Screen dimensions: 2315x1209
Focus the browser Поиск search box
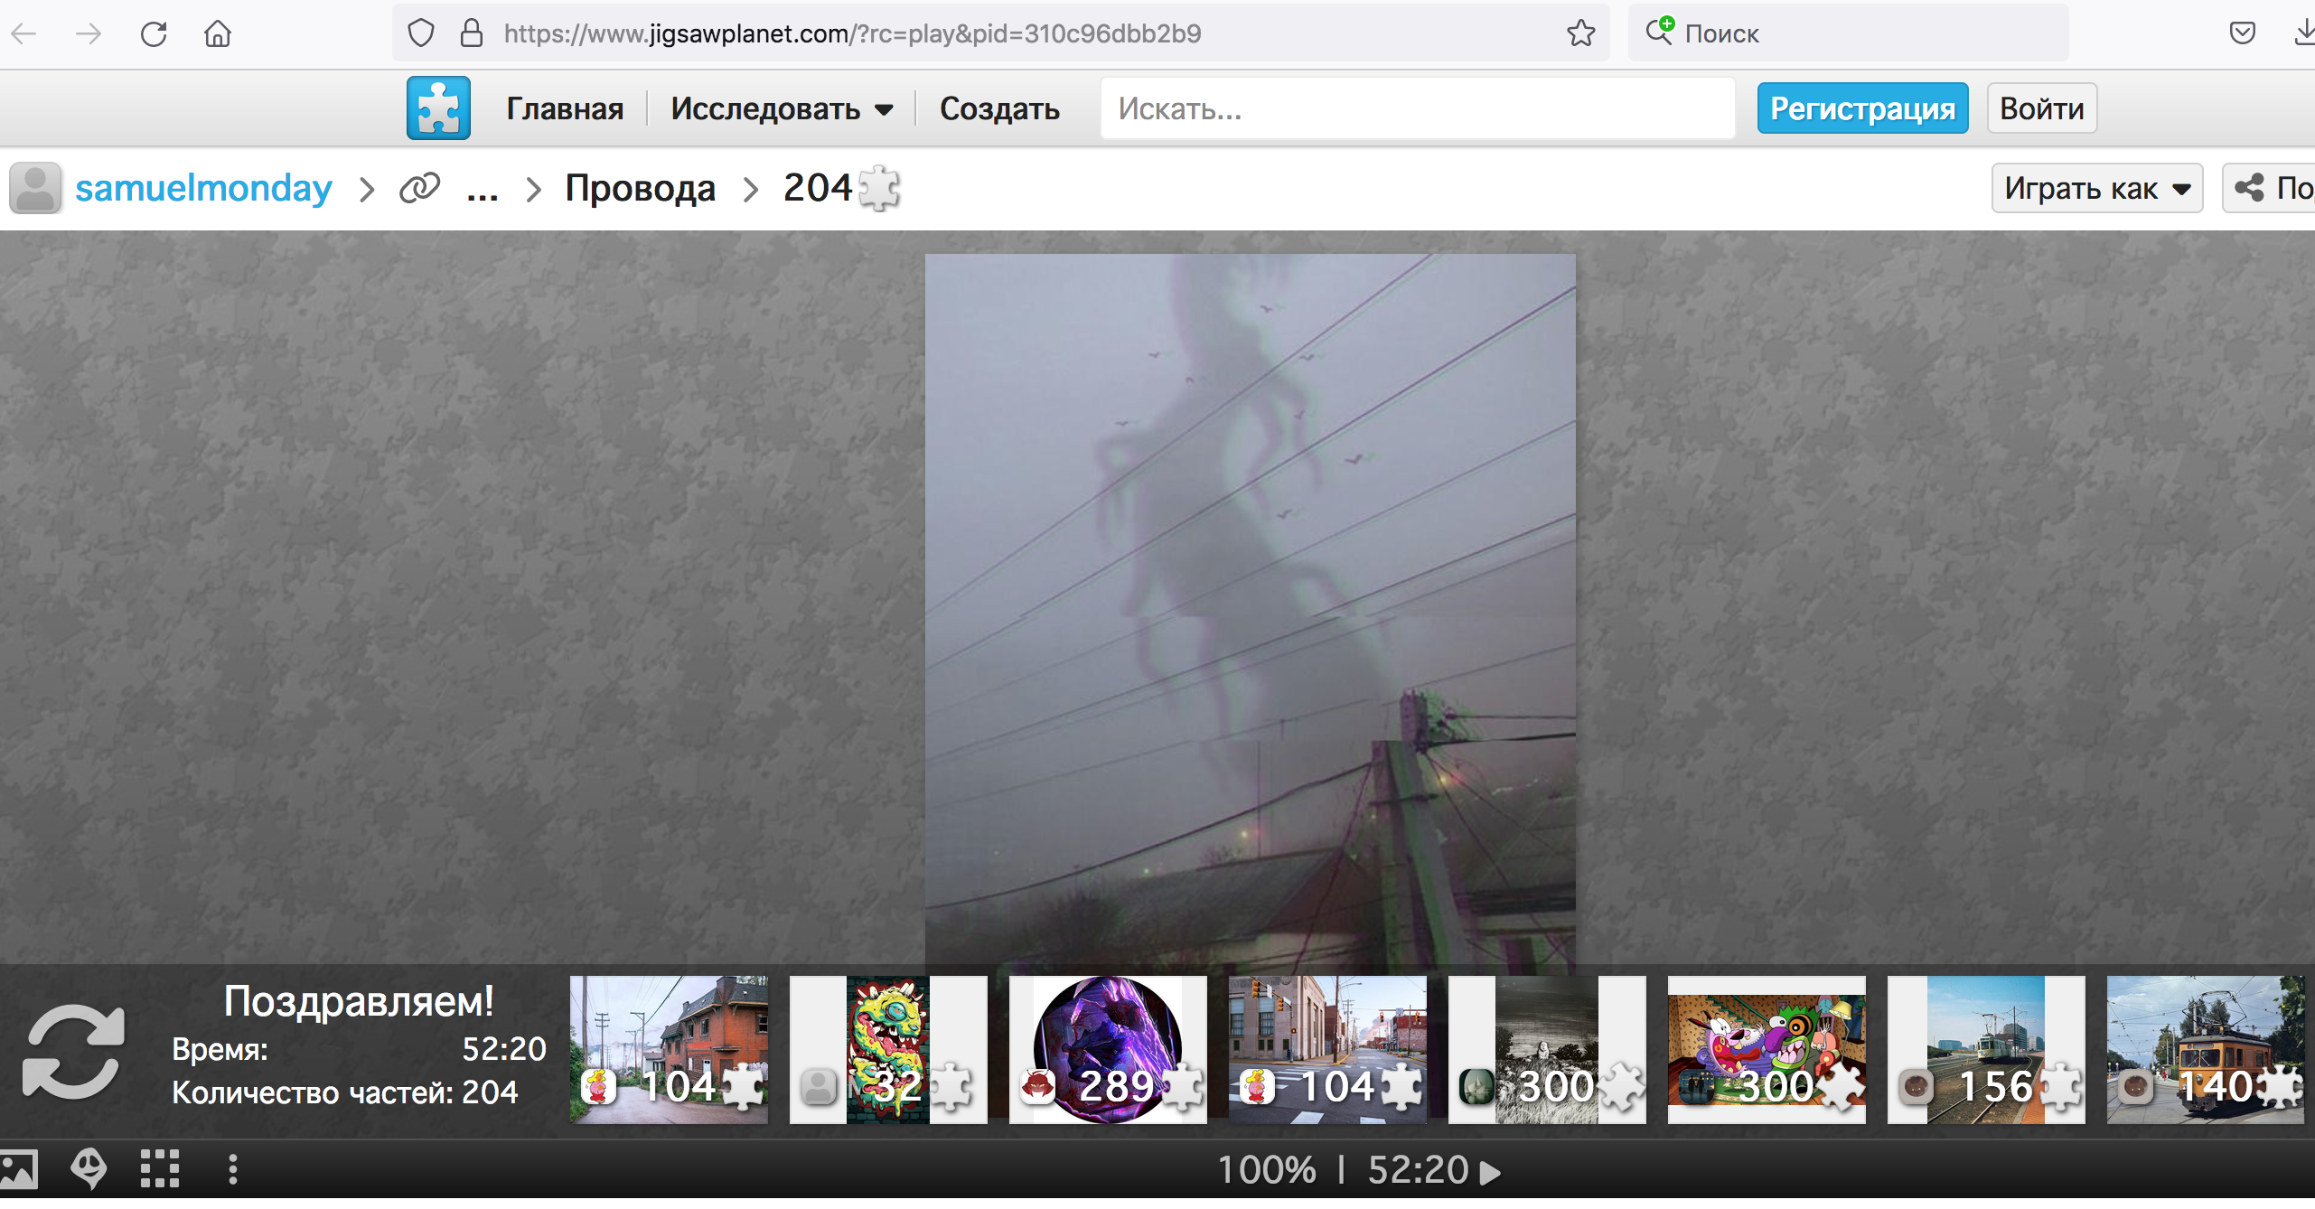pos(1848,34)
